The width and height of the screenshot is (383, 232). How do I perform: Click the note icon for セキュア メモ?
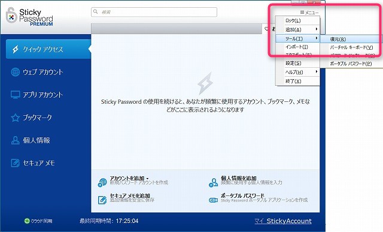[x=16, y=162]
